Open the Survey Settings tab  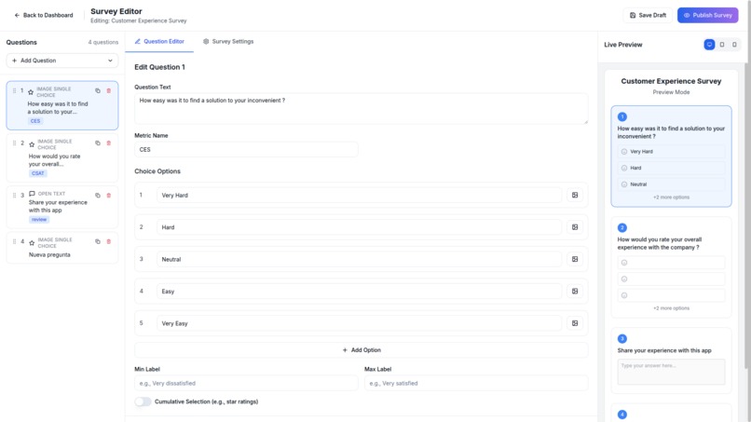[228, 42]
